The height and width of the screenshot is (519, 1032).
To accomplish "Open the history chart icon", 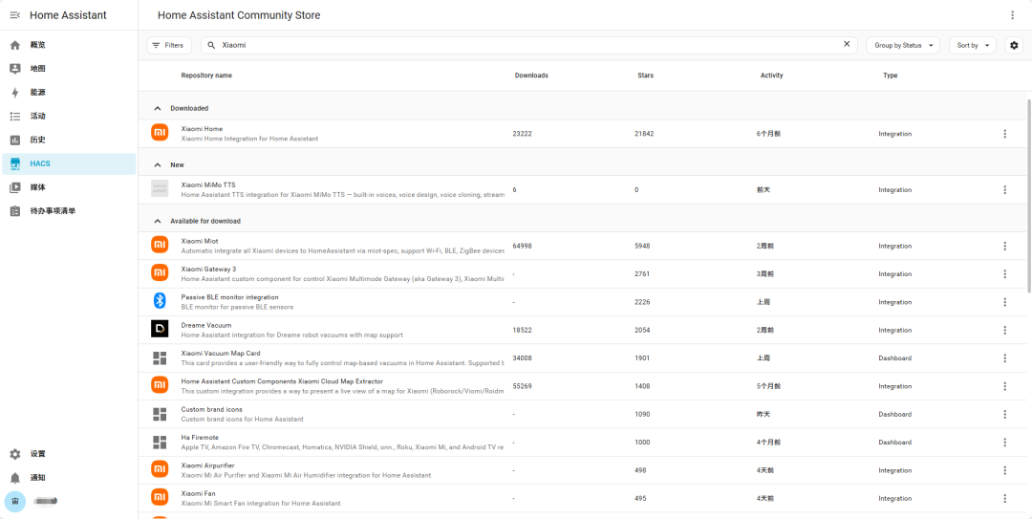I will pyautogui.click(x=15, y=140).
